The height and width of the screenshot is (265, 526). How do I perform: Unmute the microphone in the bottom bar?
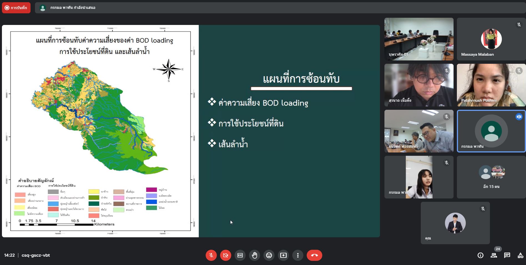pyautogui.click(x=211, y=255)
